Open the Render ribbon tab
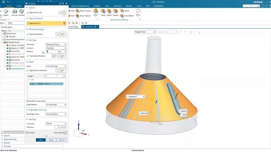 coord(129,6)
